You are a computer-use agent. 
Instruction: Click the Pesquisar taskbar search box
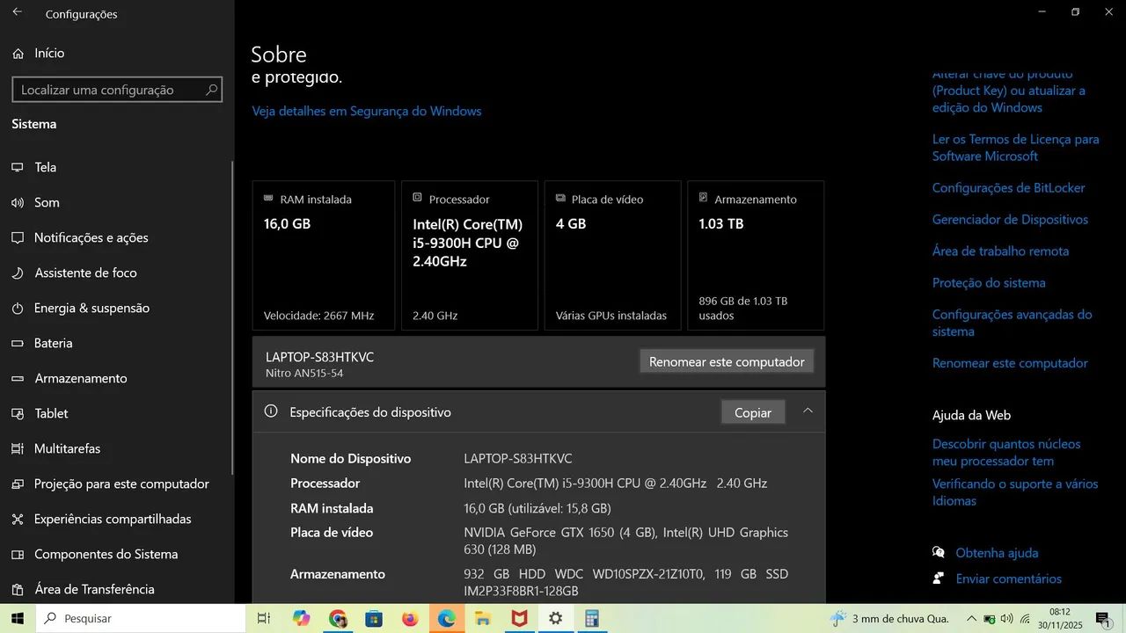[x=141, y=618]
